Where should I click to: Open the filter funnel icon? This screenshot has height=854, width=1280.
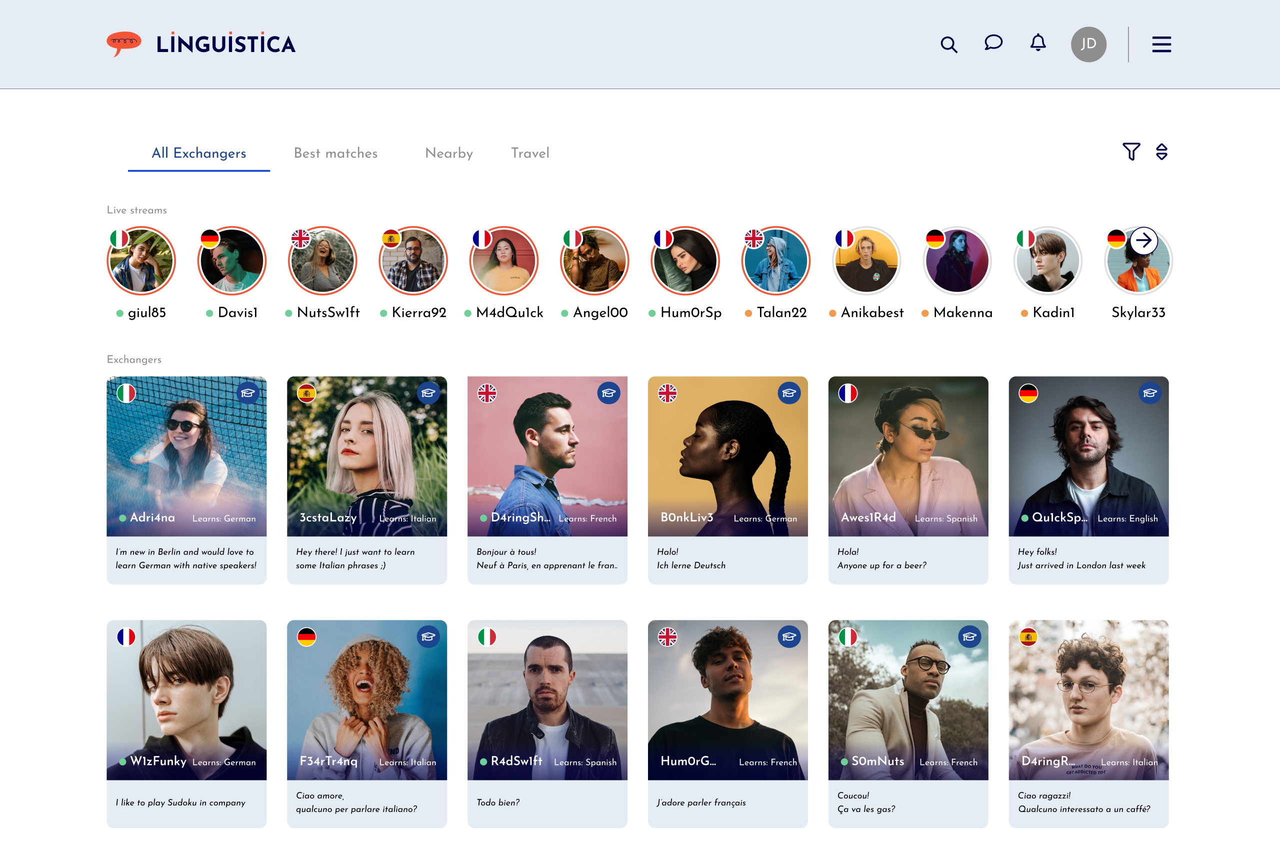coord(1131,152)
